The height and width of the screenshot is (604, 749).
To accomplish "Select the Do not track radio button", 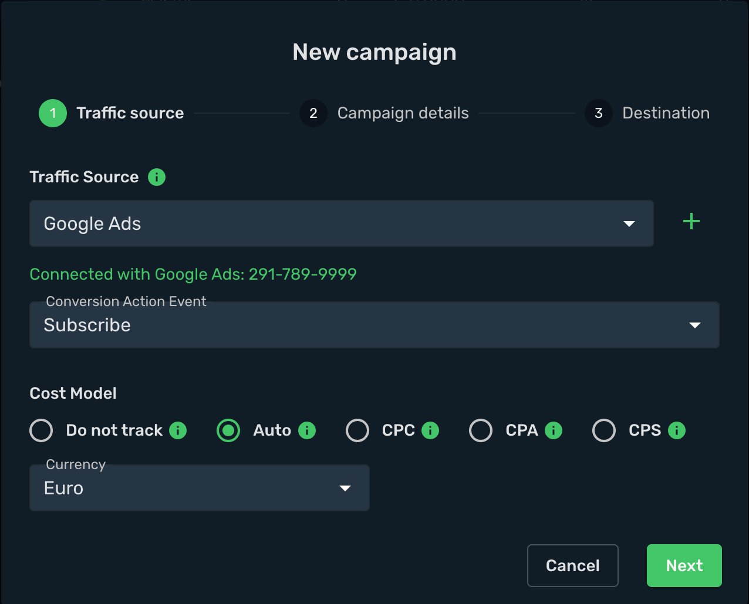I will [41, 430].
